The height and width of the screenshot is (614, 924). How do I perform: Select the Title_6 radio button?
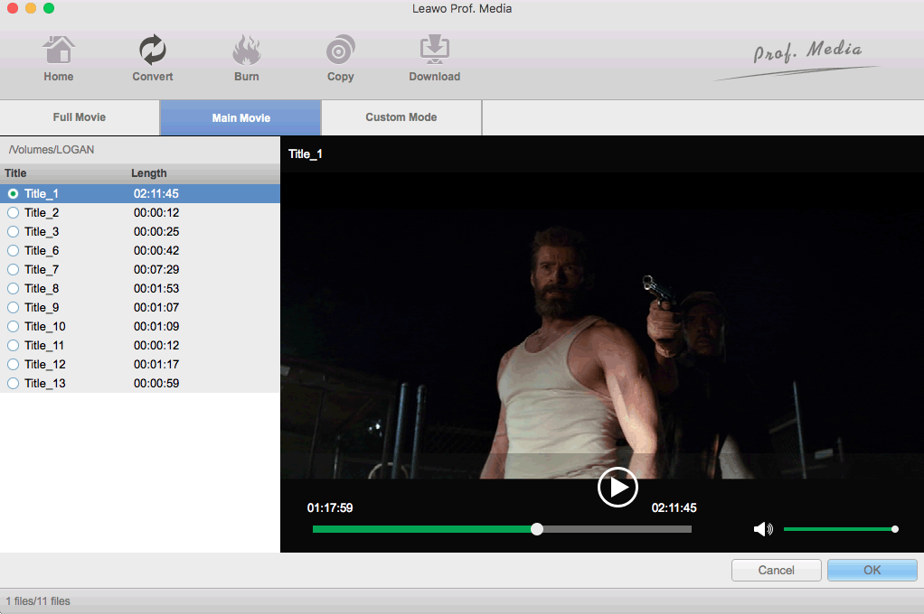click(x=13, y=251)
